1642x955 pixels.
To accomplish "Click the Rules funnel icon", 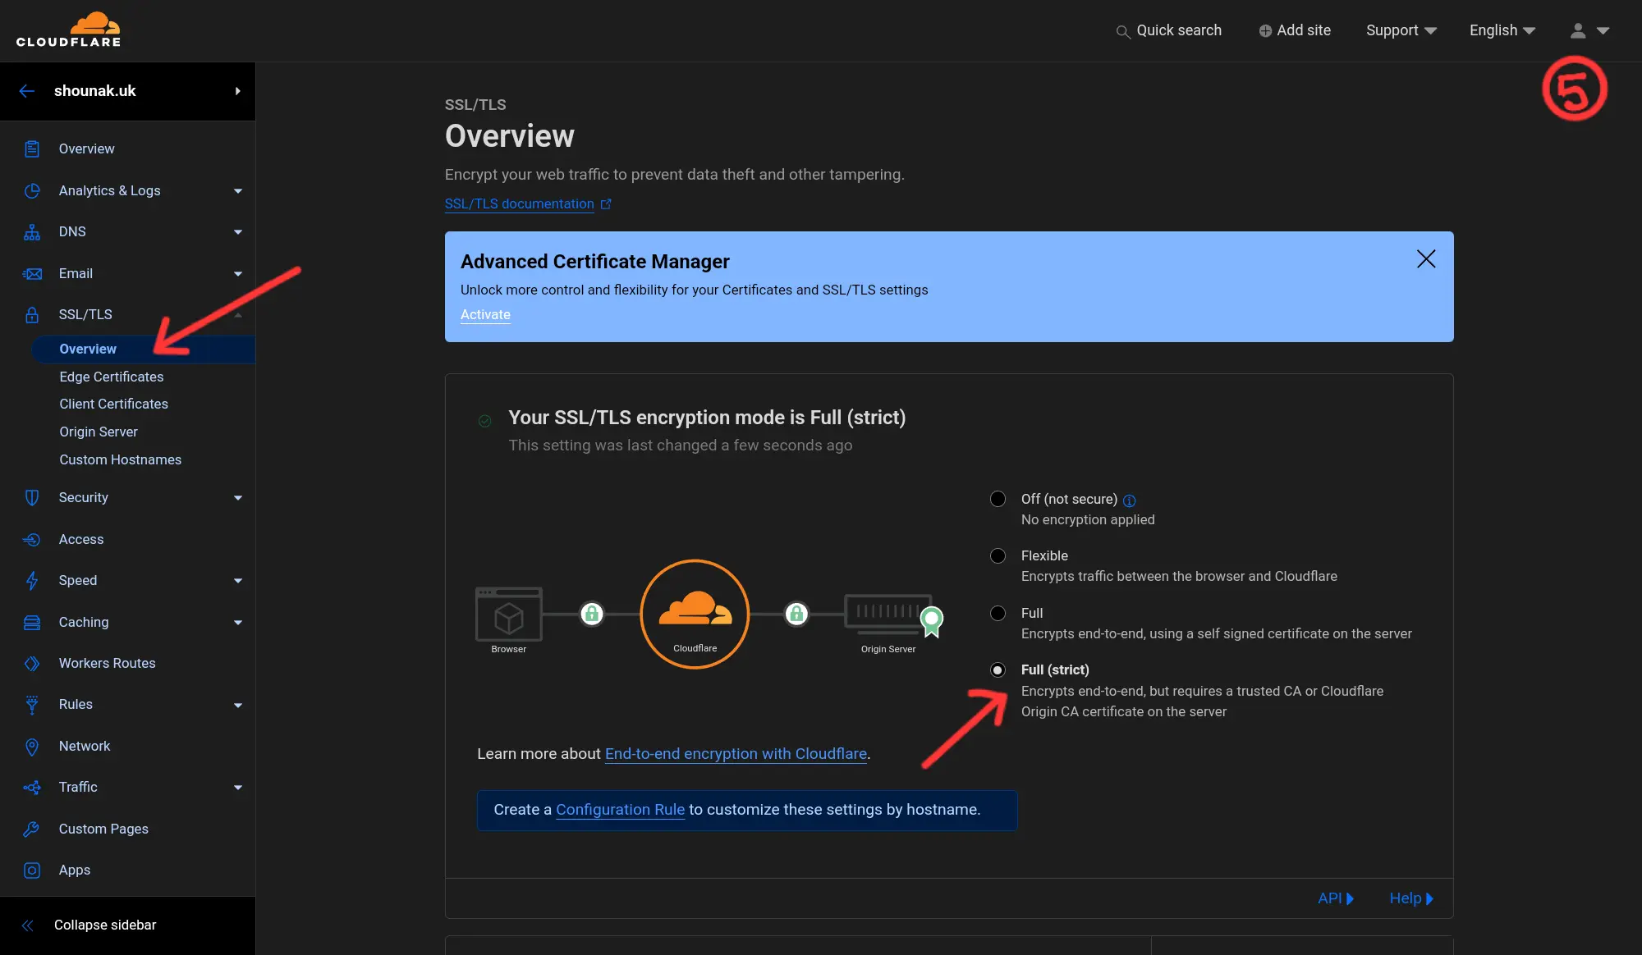I will pyautogui.click(x=32, y=704).
